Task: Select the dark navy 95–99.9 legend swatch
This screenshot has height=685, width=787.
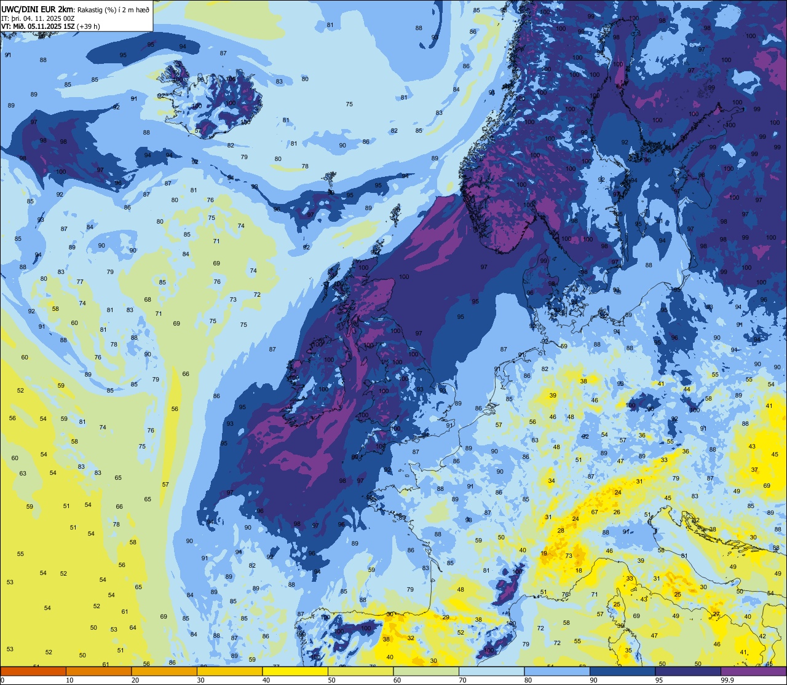Action: [x=688, y=671]
